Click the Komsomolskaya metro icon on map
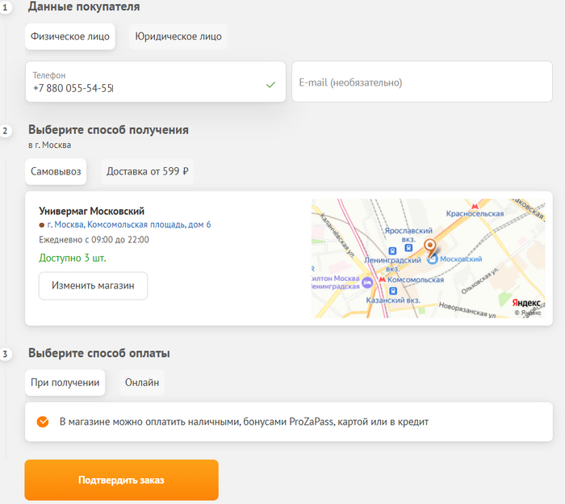The width and height of the screenshot is (565, 504). [x=383, y=279]
